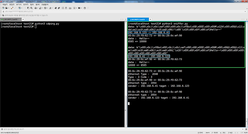Click the Print icon in toolbar
The width and height of the screenshot is (248, 134).
tap(35, 8)
